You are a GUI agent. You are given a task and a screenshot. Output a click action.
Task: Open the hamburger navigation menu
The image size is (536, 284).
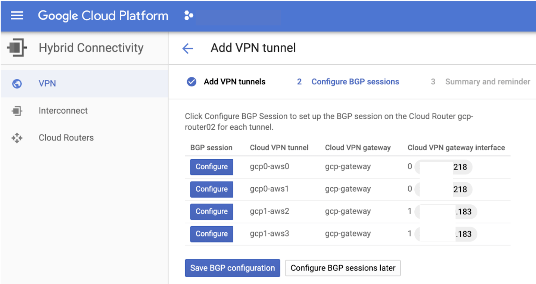(17, 15)
